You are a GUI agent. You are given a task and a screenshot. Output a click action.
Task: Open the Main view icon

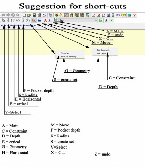click(56, 21)
